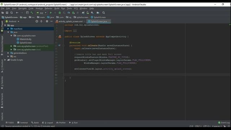Open the Project tool window tab
231x130 pixels.
2,26
